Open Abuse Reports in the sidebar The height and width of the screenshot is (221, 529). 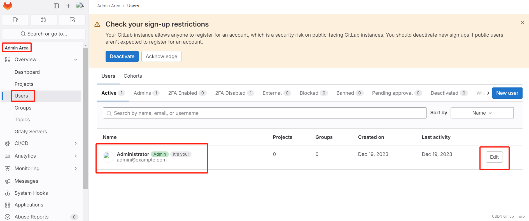(31, 217)
